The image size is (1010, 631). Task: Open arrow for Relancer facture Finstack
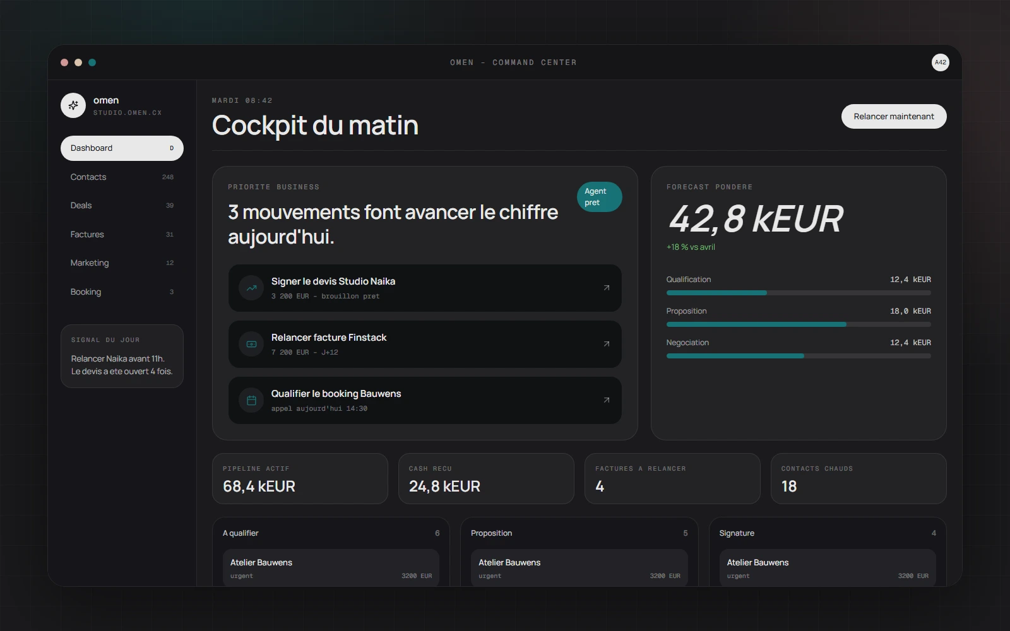607,344
